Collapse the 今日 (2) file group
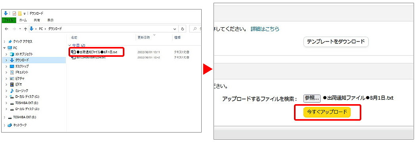 (70, 46)
